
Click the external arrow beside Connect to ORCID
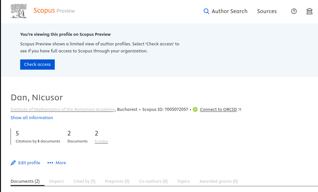(x=240, y=110)
